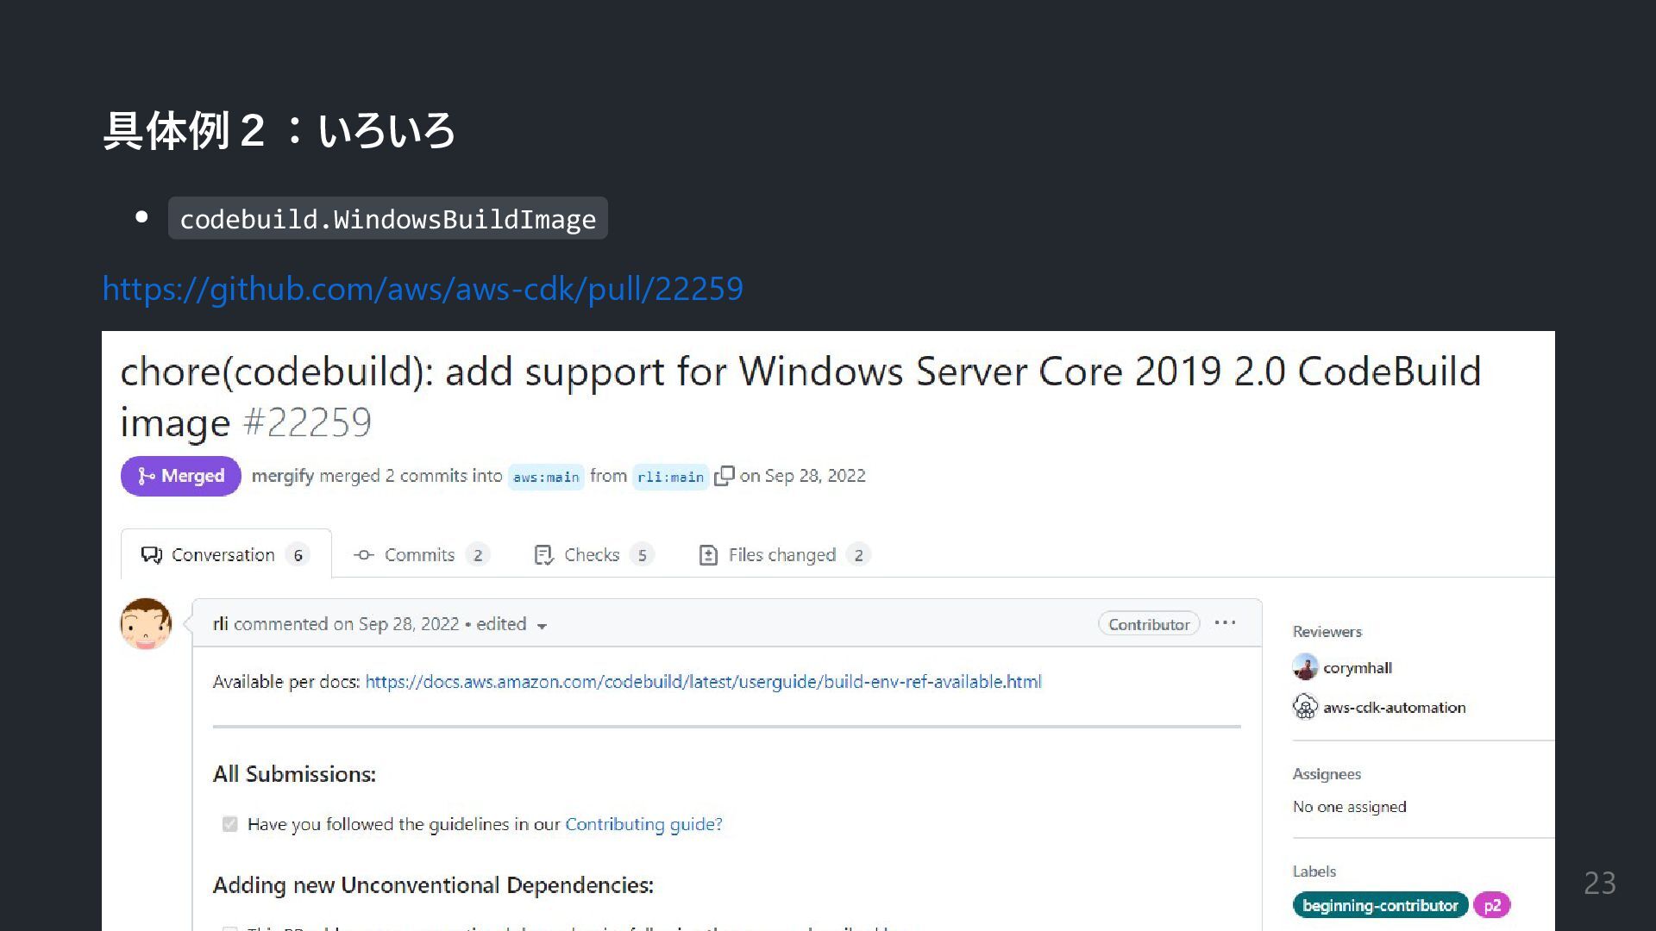Click the comment date Sep 28, 2022
This screenshot has height=931, width=1656.
[409, 624]
